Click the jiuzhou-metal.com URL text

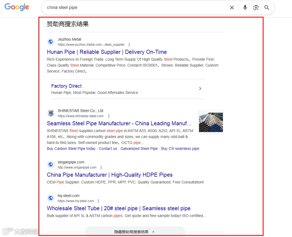(x=91, y=45)
